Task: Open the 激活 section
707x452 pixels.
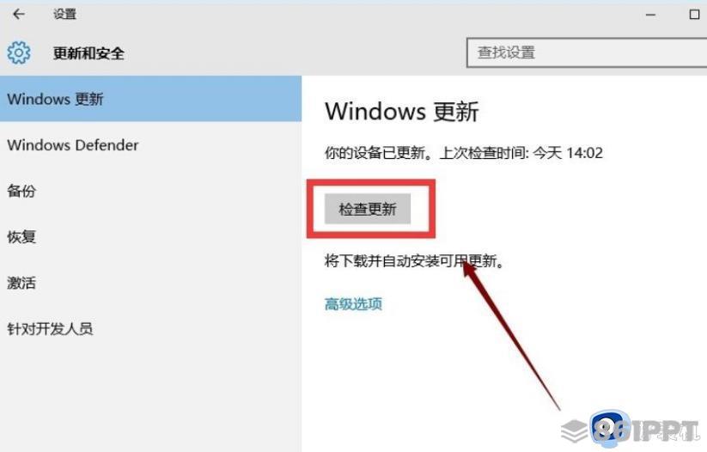Action: point(150,283)
